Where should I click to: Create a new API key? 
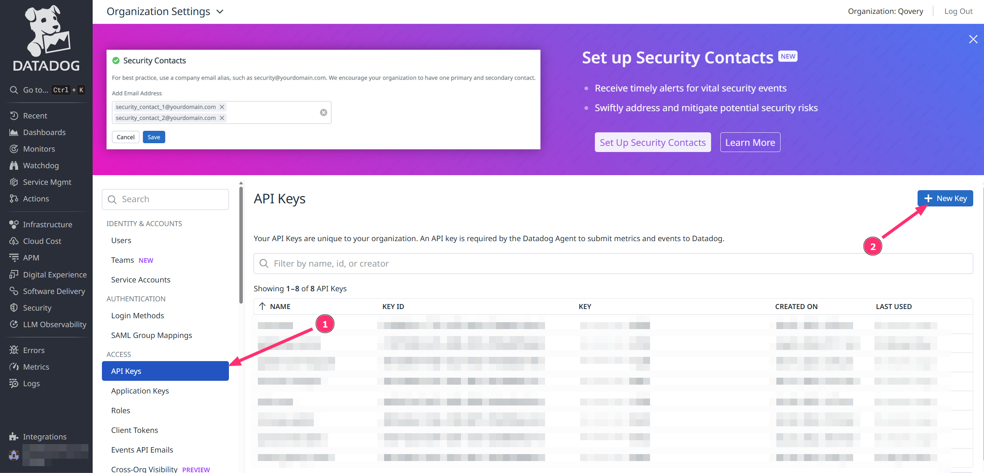945,198
